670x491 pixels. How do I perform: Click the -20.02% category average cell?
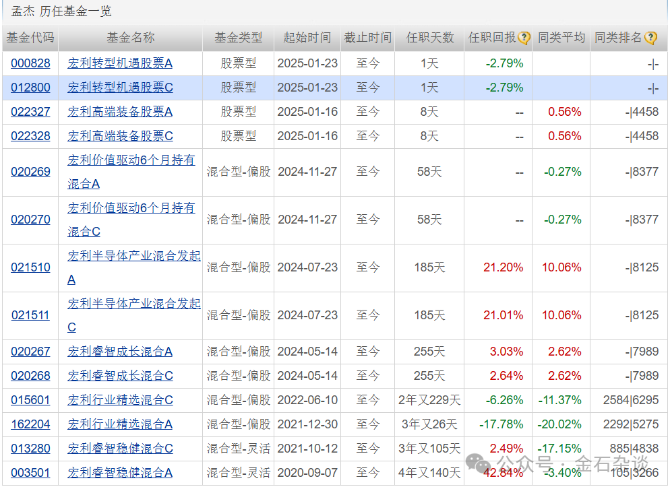click(x=559, y=425)
